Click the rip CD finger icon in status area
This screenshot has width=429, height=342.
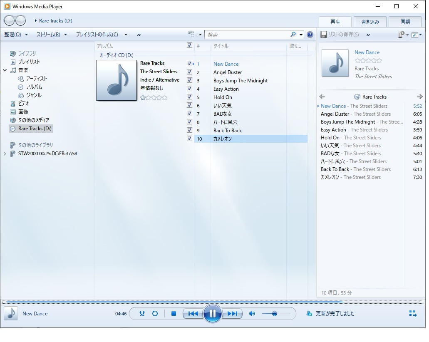pyautogui.click(x=309, y=314)
